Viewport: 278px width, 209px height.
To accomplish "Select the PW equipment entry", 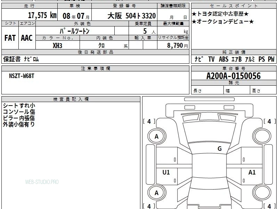I will click(271, 59).
